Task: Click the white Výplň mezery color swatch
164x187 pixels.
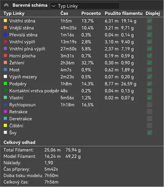Action: pos(5,77)
